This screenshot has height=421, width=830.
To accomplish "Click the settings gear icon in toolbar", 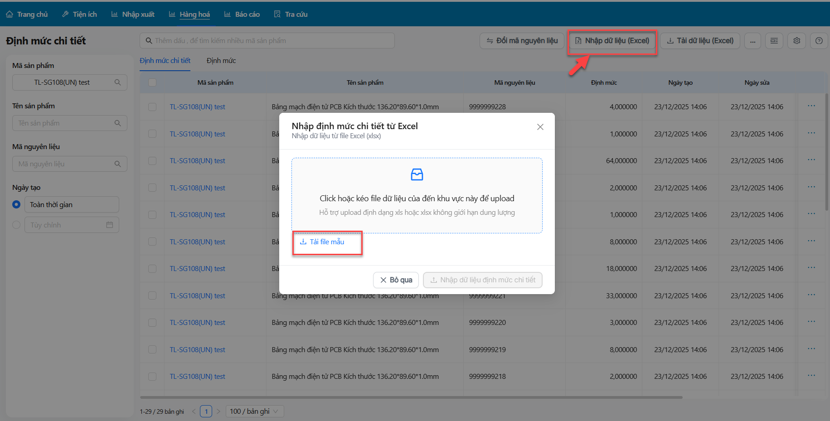I will click(x=796, y=41).
